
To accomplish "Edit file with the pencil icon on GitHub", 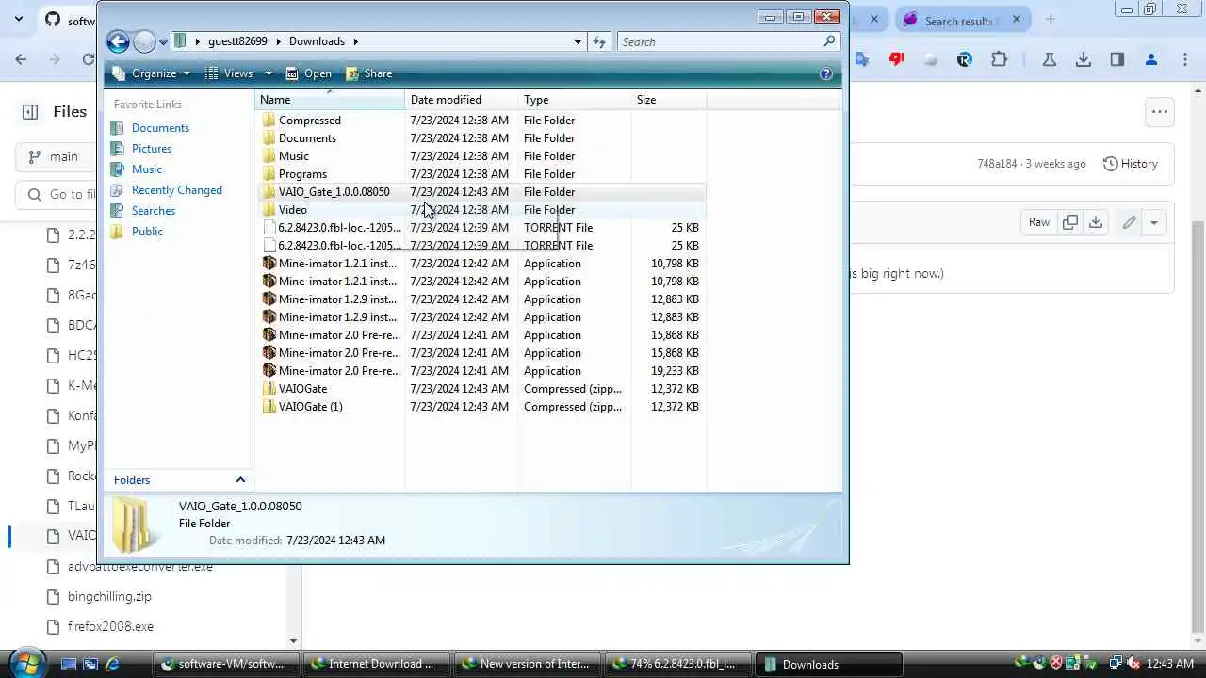I will [x=1129, y=222].
